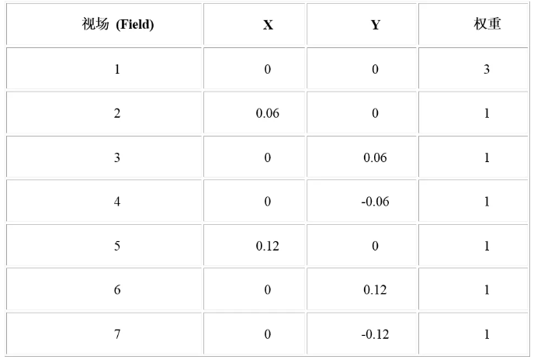Select the X value 0.06 in field 2
Viewport: 534px width, 363px height.
(x=267, y=113)
